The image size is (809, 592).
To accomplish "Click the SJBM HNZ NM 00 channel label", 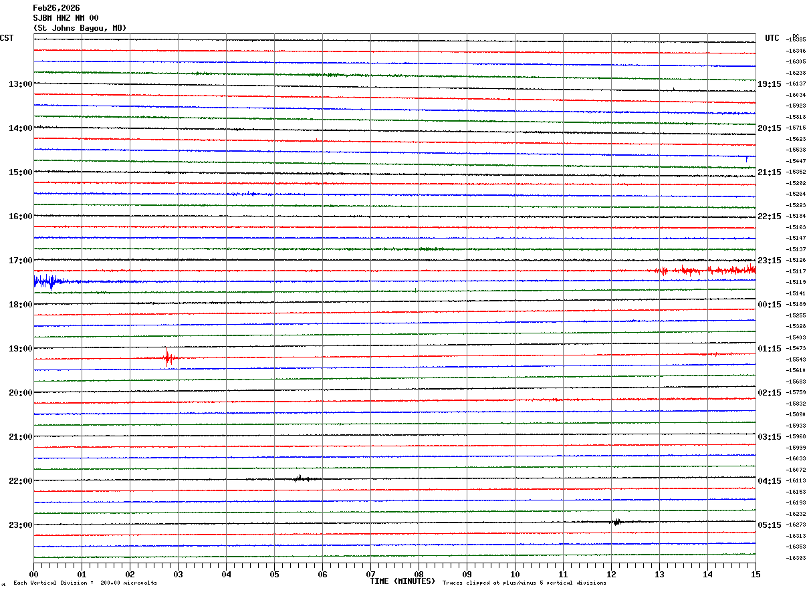I will click(x=66, y=18).
